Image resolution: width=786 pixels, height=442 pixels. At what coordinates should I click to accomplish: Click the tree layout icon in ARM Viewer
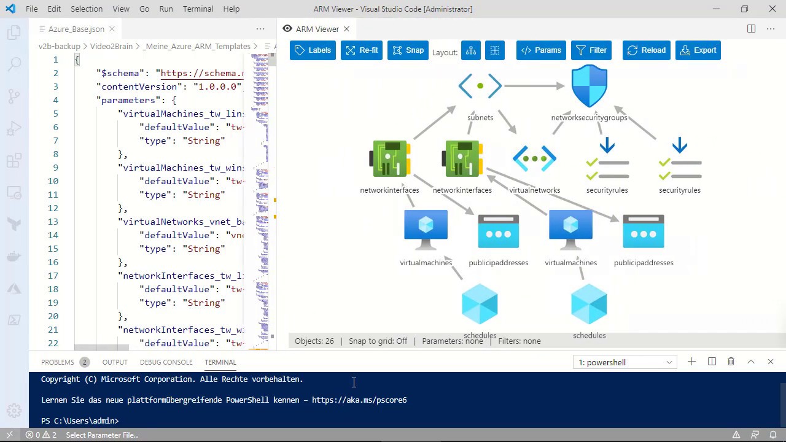(471, 50)
